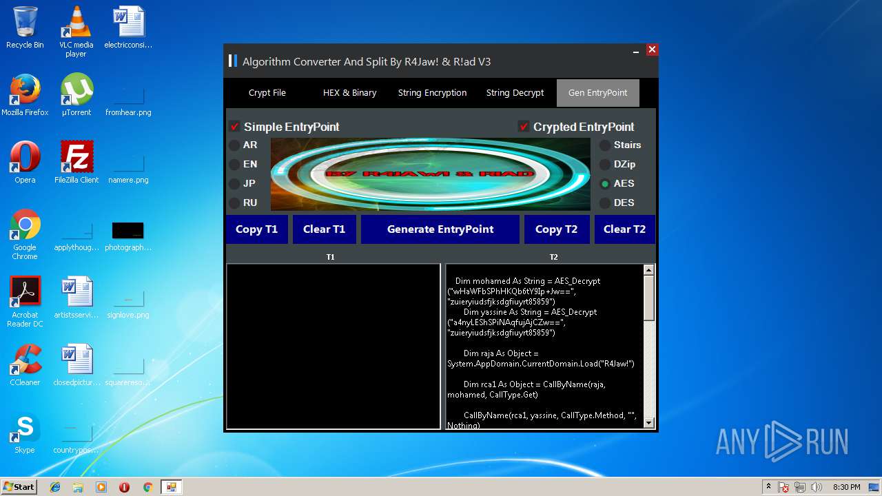Click inside the T2 code output box
882x496 pixels.
pos(544,347)
